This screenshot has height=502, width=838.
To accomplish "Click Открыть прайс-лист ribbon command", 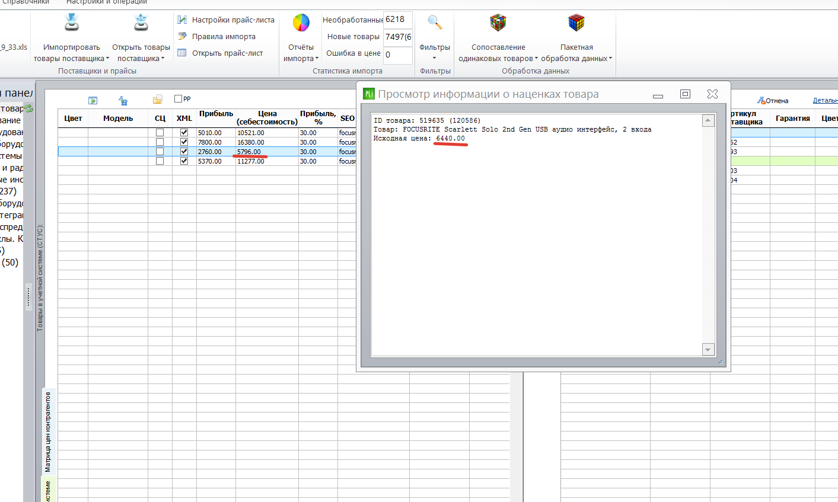I will [220, 53].
